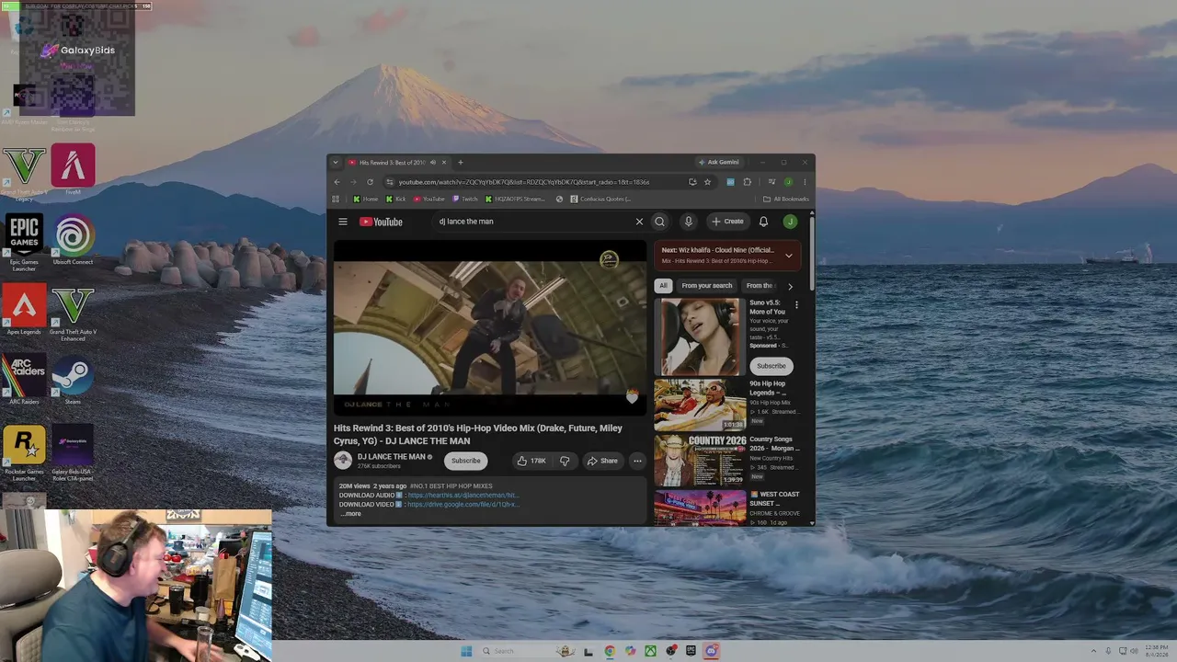
Task: Click the Create button on YouTube
Action: (727, 222)
